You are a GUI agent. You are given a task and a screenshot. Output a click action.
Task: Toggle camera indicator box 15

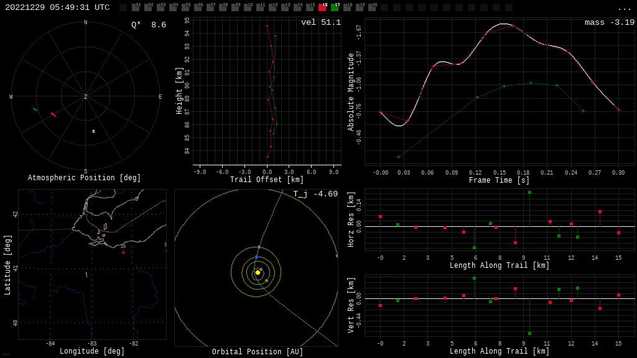coord(310,7)
